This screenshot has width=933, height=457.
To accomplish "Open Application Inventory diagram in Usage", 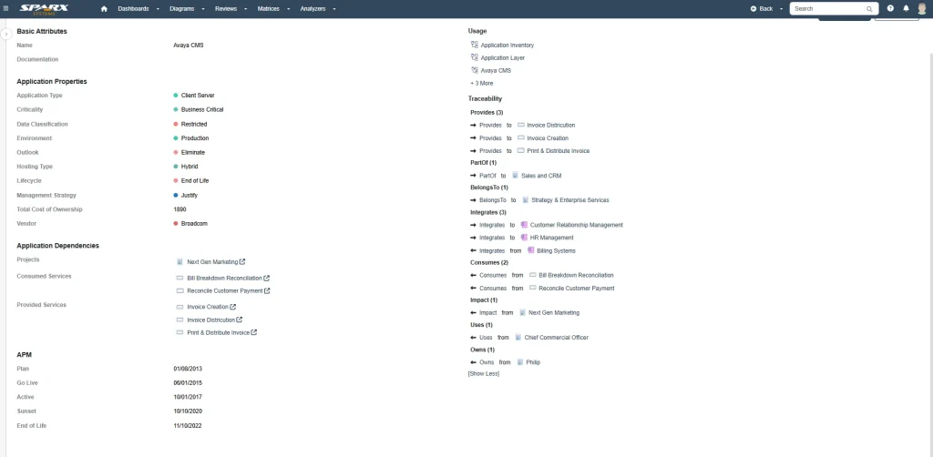I will pyautogui.click(x=507, y=46).
